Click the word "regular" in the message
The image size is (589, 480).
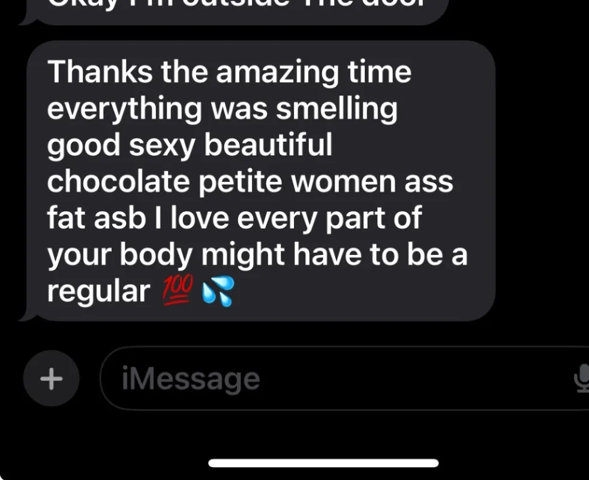click(x=99, y=292)
